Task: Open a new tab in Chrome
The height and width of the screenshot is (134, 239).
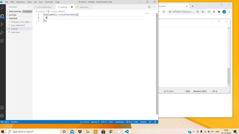Action: coord(193,6)
